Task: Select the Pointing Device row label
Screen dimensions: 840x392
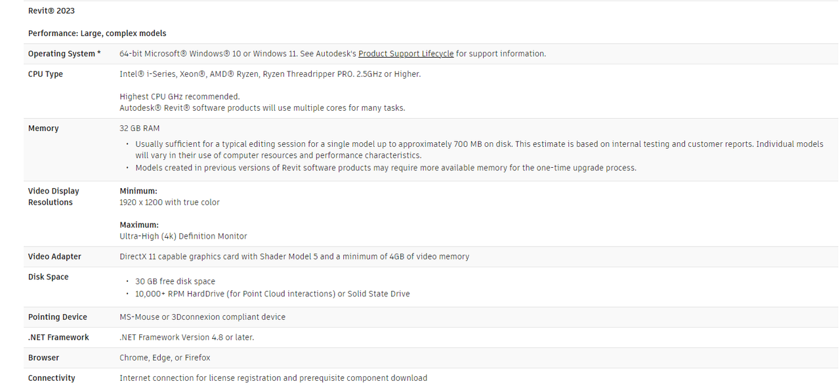Action: click(57, 317)
